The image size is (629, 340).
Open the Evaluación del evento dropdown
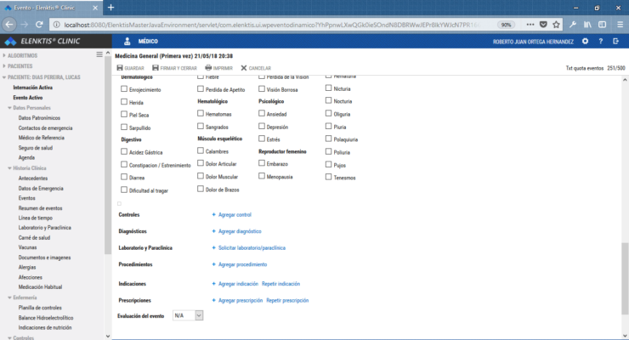click(188, 315)
